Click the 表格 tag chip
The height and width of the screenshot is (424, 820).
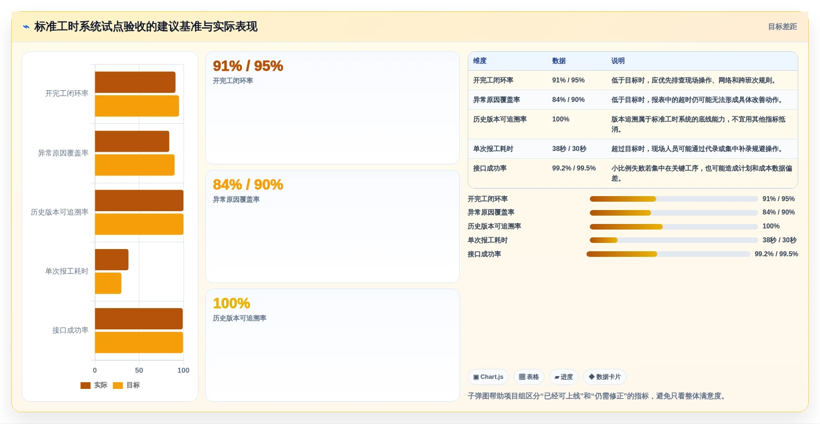pyautogui.click(x=529, y=377)
